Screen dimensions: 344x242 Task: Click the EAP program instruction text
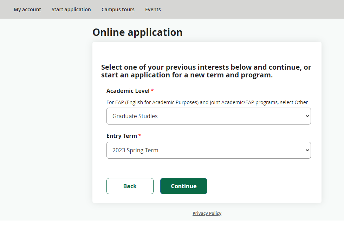click(207, 102)
